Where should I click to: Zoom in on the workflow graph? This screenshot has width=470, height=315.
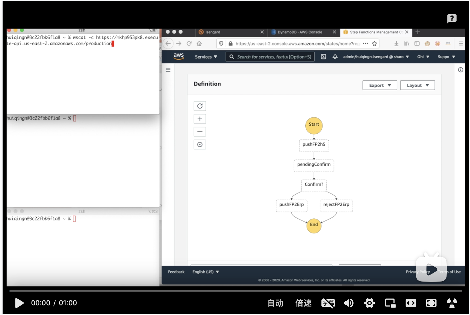pyautogui.click(x=200, y=119)
